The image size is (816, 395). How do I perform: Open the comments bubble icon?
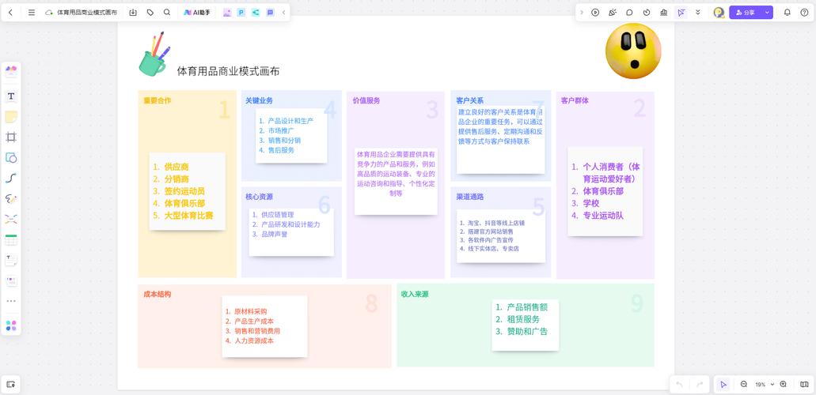pos(630,13)
